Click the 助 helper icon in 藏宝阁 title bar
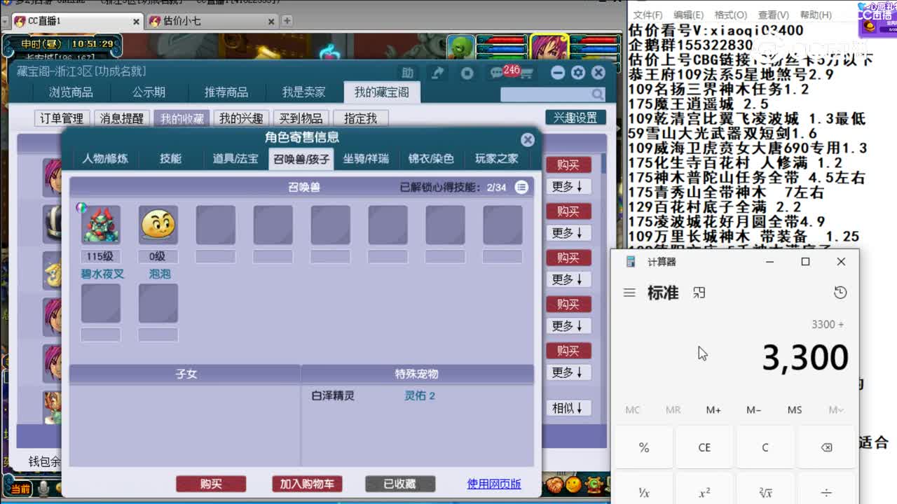897x504 pixels. [x=407, y=73]
